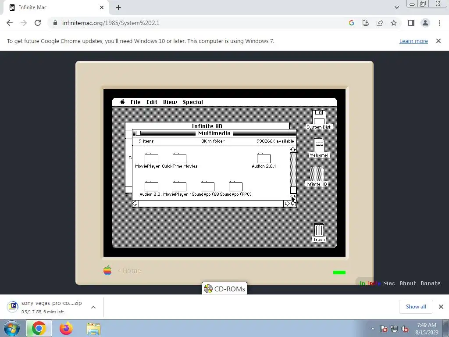Click the '9 items' text in Multimedia window

(x=146, y=141)
